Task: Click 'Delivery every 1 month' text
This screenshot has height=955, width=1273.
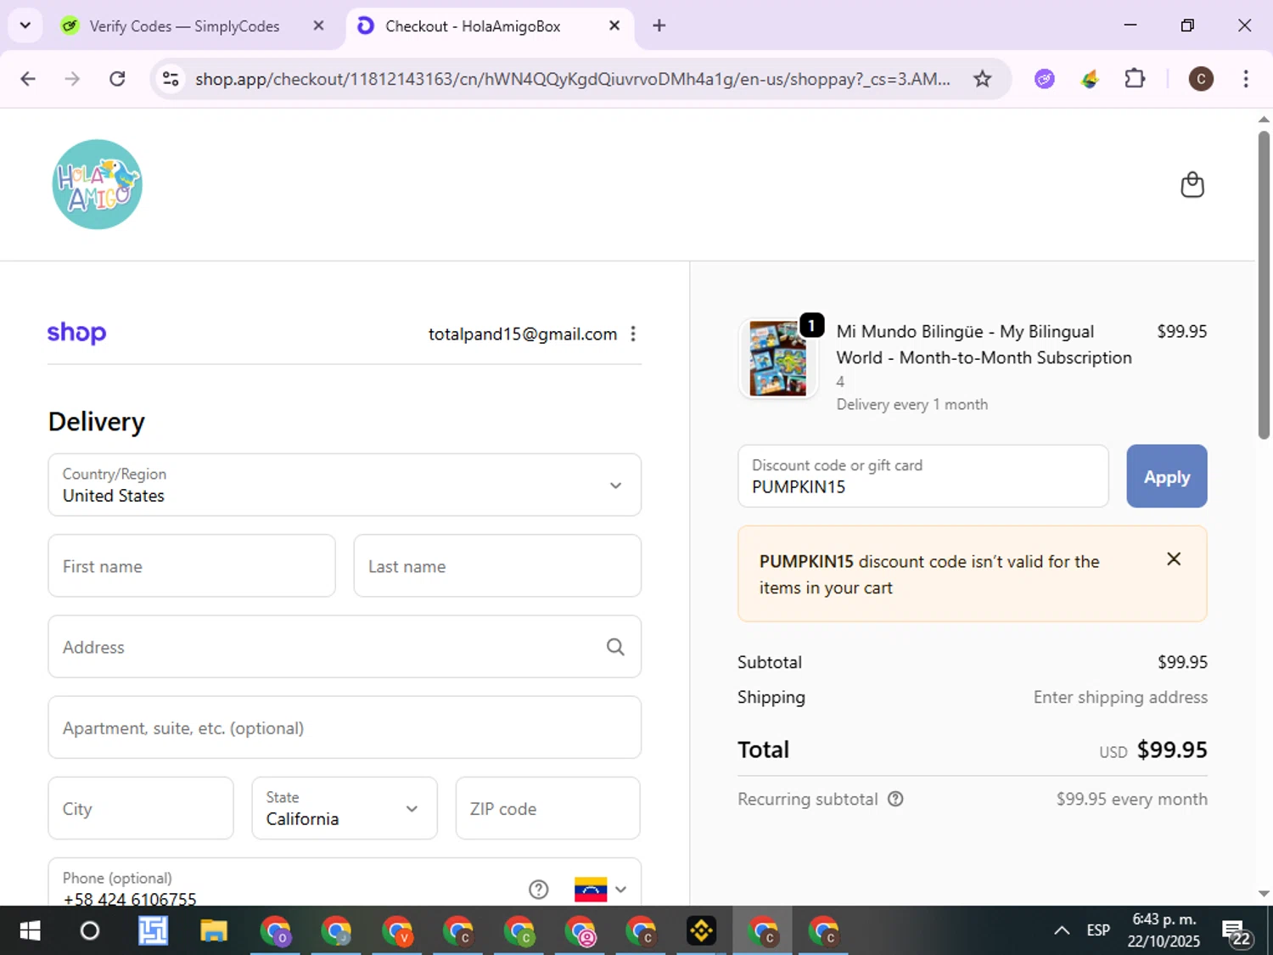Action: click(x=911, y=405)
